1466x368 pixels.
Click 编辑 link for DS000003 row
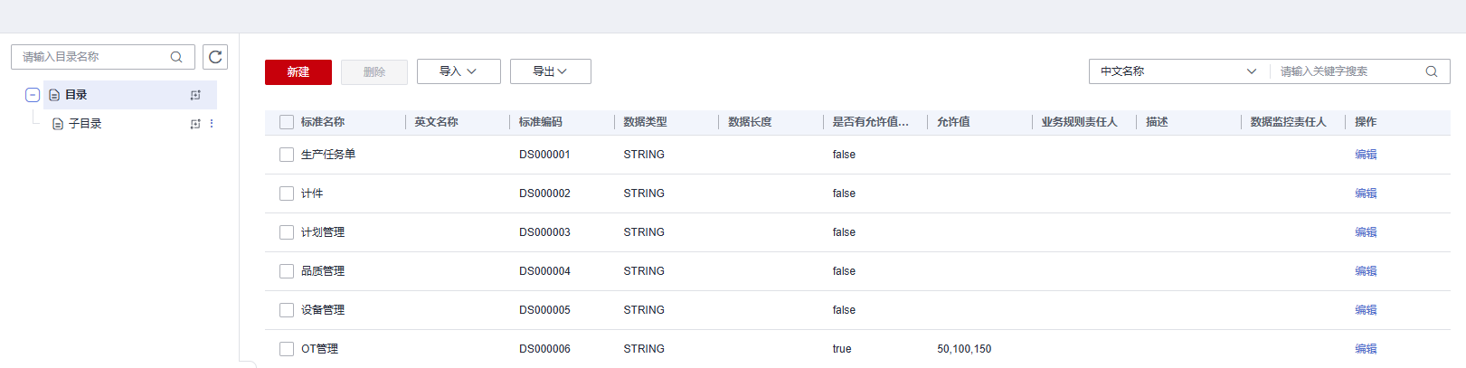[1366, 232]
